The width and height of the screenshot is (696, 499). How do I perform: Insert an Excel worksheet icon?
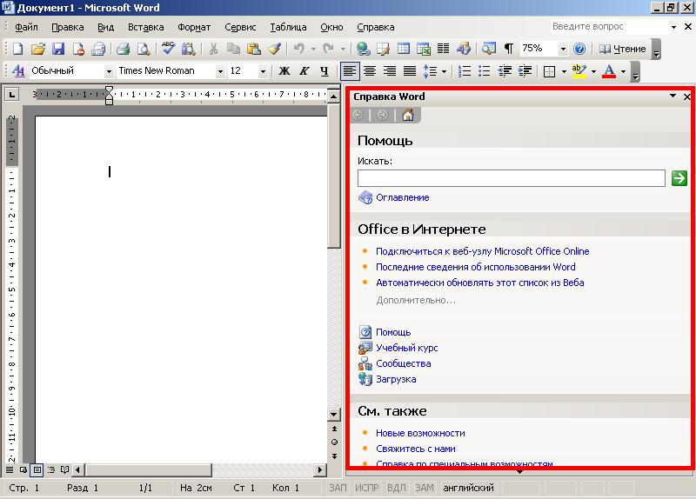[424, 49]
